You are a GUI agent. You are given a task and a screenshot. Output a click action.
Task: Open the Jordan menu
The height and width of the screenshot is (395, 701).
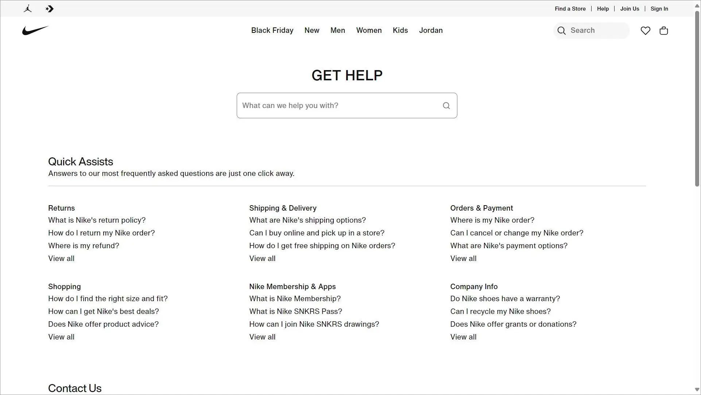click(x=431, y=30)
